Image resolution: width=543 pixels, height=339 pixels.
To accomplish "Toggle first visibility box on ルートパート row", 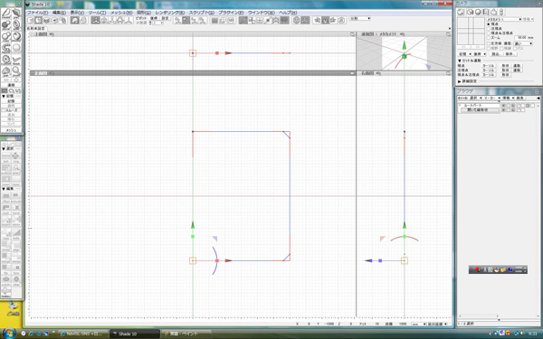I will point(504,106).
